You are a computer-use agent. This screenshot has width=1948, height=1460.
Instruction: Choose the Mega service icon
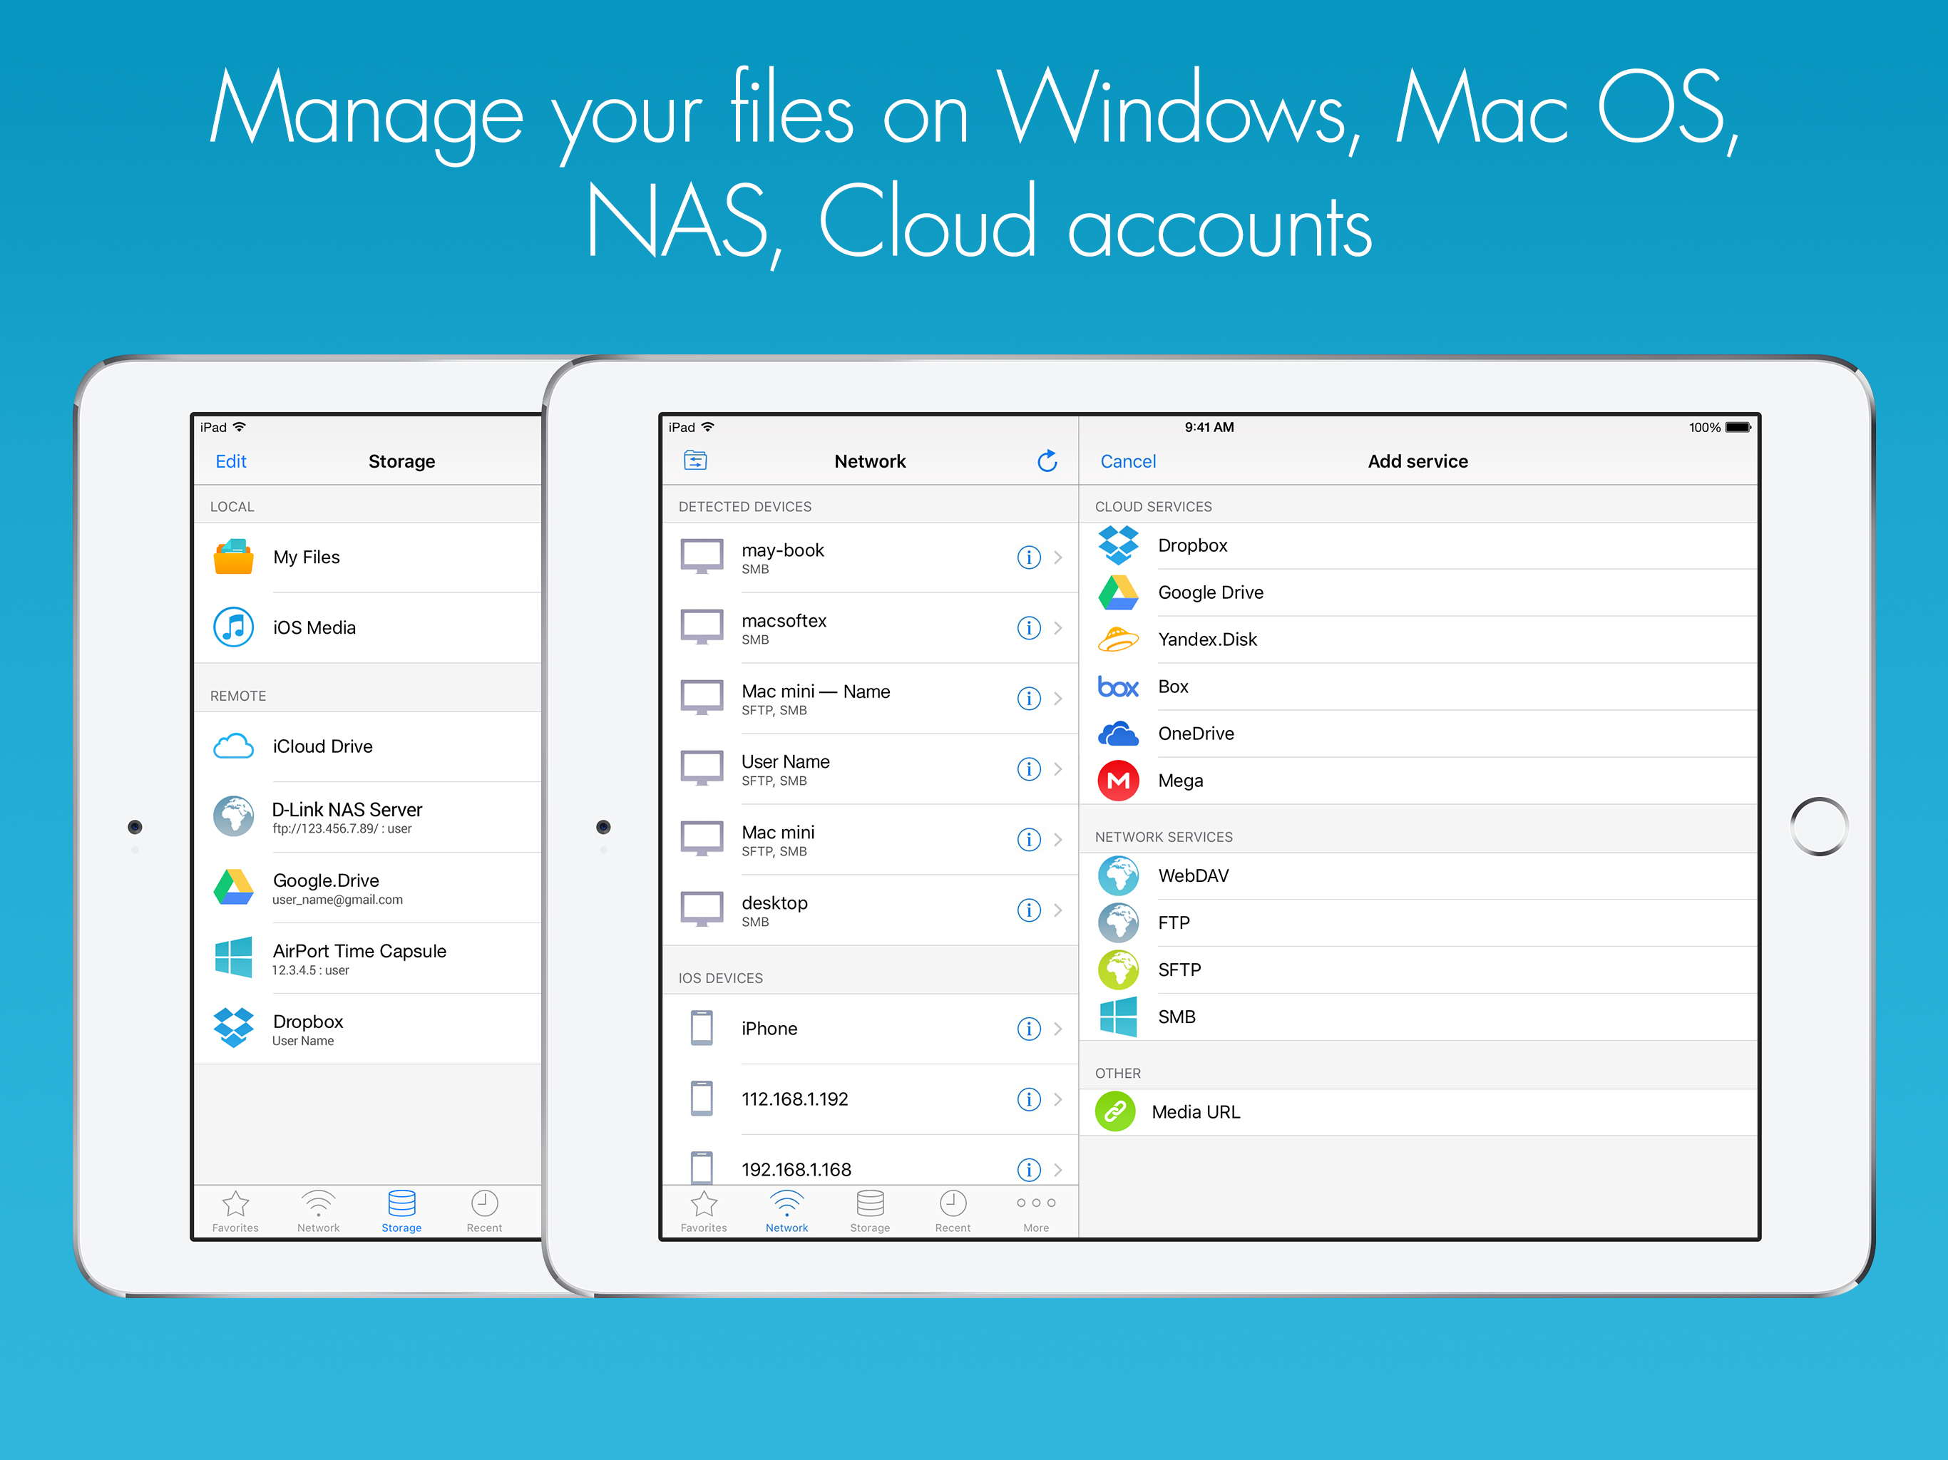click(1117, 780)
